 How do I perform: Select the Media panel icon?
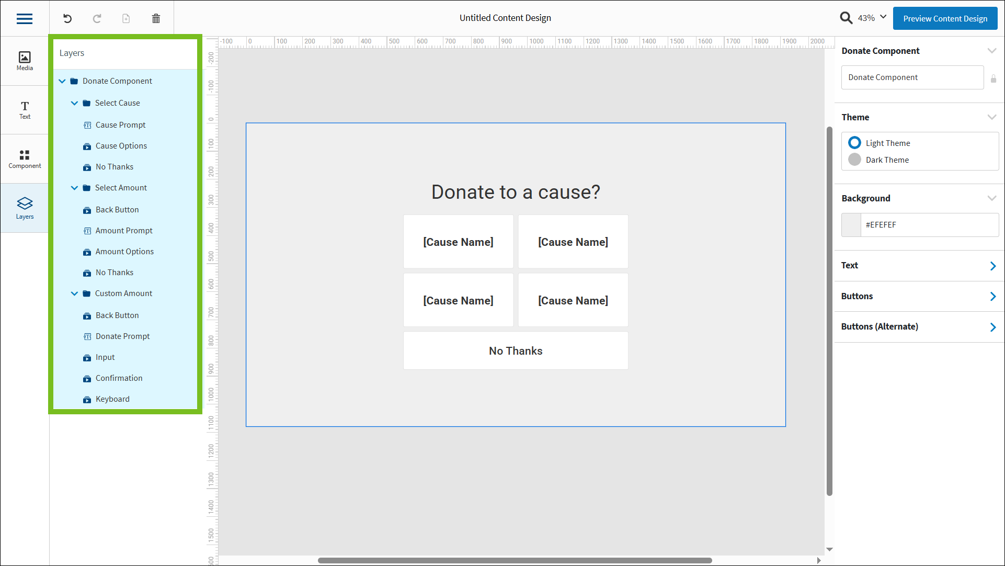24,60
